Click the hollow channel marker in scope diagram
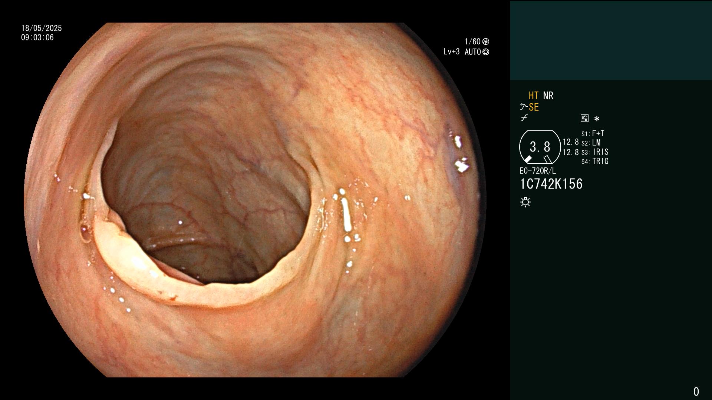 [548, 159]
